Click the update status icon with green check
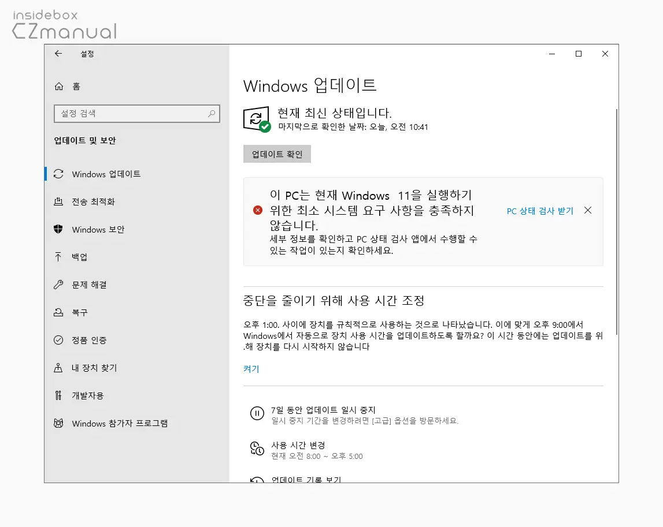Viewport: 663px width, 527px height. [x=257, y=119]
